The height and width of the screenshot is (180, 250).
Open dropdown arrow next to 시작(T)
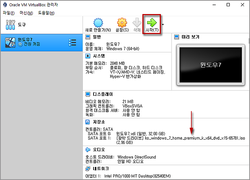(163, 24)
